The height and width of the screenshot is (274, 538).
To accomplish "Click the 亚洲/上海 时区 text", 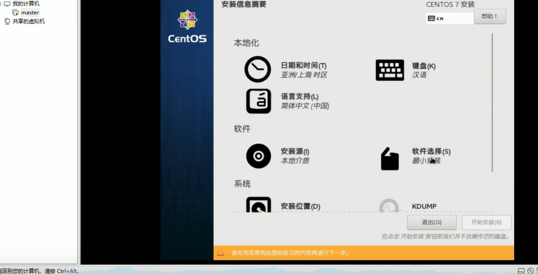I will [x=304, y=75].
